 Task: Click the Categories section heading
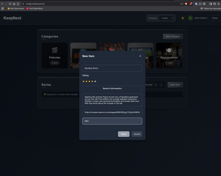[x=50, y=37]
